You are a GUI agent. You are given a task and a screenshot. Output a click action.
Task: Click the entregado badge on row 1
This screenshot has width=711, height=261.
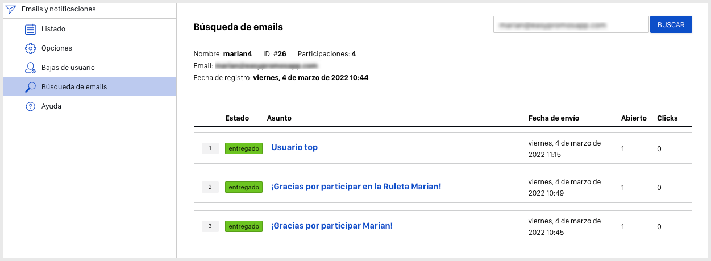tap(244, 148)
